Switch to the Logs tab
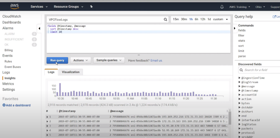 (51, 72)
